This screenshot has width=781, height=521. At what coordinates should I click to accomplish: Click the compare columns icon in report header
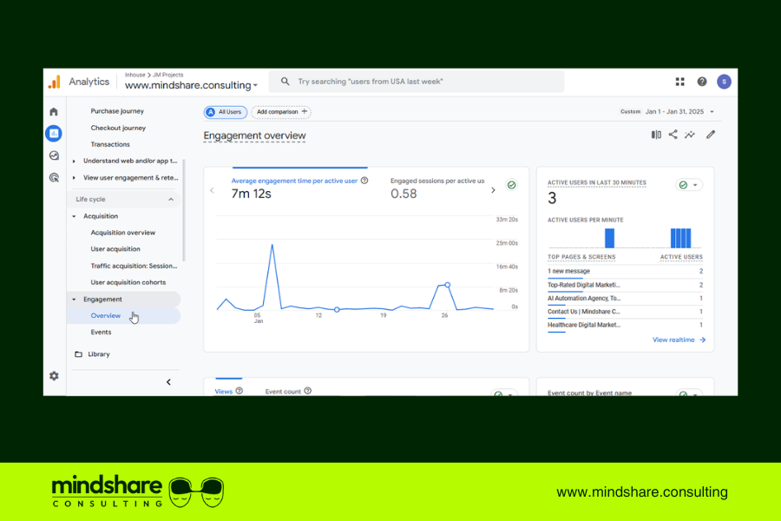click(656, 135)
